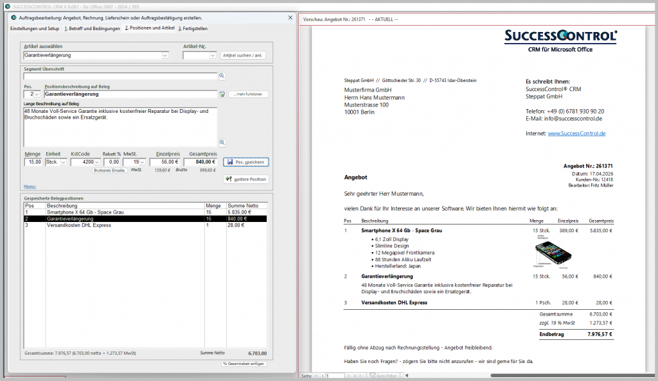Screen dimensions: 658x381
Task: Click the 'weitere Position' button
Action: pos(245,179)
